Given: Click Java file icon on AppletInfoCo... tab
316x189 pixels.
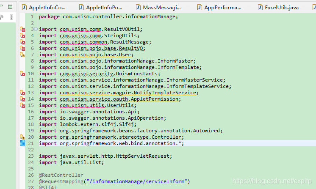Looking at the screenshot, I should coord(24,8).
